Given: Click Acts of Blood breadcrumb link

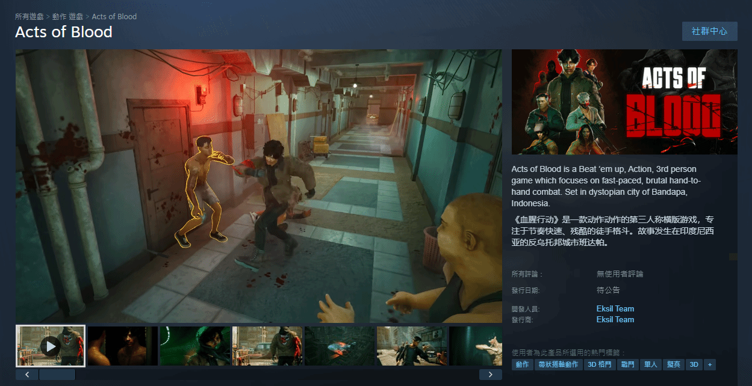Looking at the screenshot, I should point(114,17).
